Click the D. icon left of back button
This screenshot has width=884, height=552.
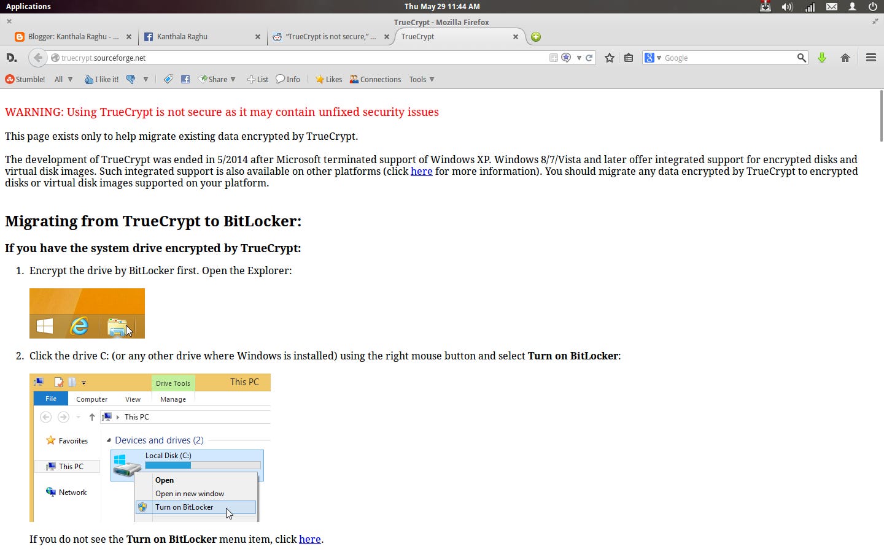coord(11,58)
